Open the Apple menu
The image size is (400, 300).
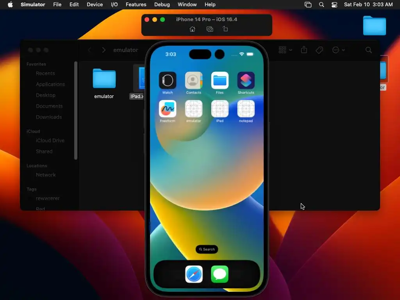click(10, 5)
